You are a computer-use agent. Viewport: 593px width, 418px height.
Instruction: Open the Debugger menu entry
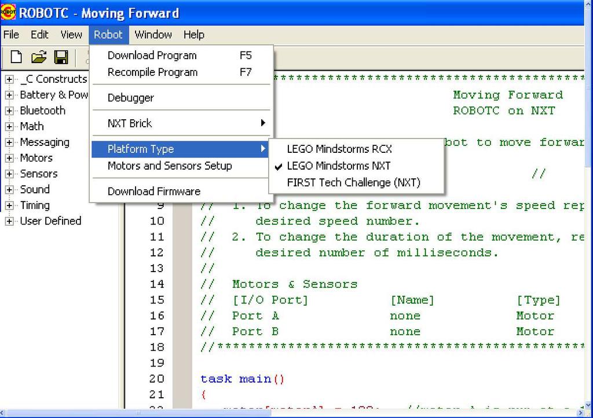181,98
